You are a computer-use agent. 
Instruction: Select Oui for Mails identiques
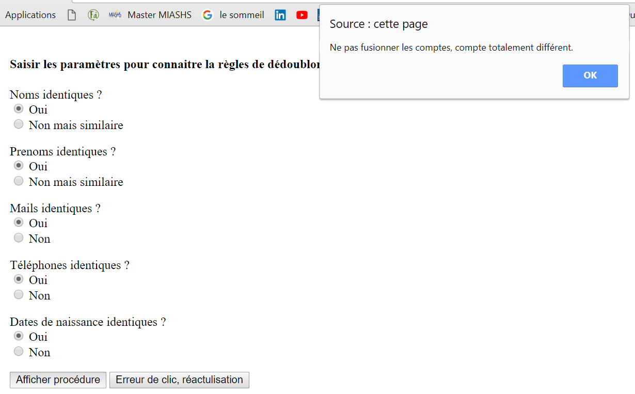click(x=19, y=222)
